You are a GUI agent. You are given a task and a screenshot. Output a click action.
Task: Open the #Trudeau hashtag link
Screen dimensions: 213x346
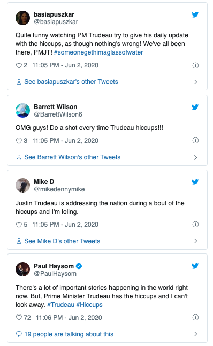pyautogui.click(x=60, y=305)
